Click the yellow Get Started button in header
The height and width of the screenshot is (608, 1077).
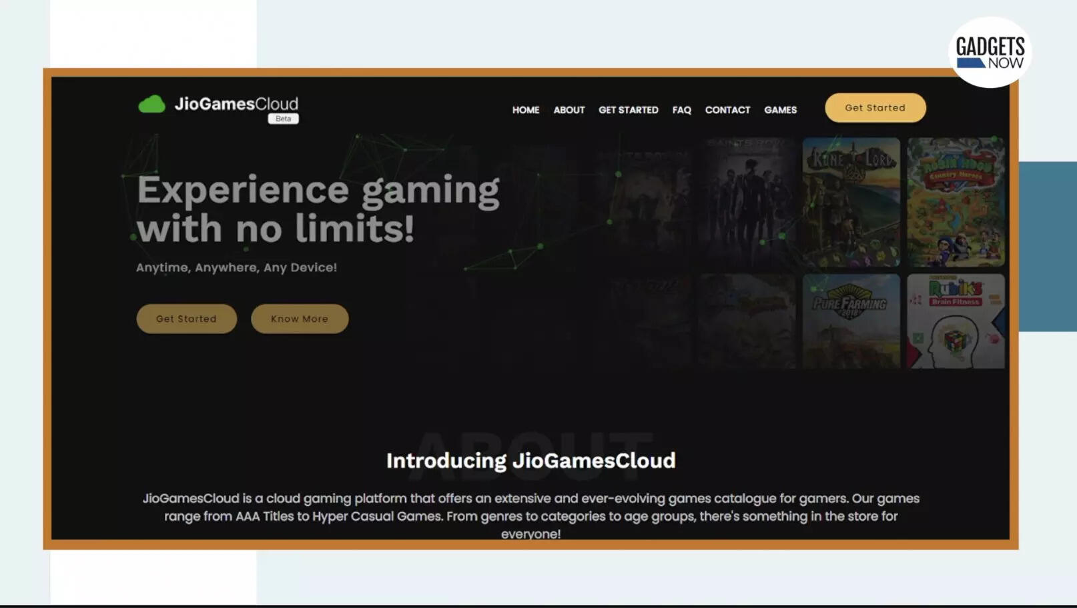[875, 107]
